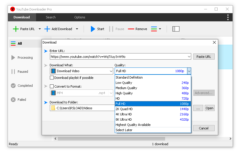Choose Select Later in quality list
244x156 pixels.
point(153,130)
